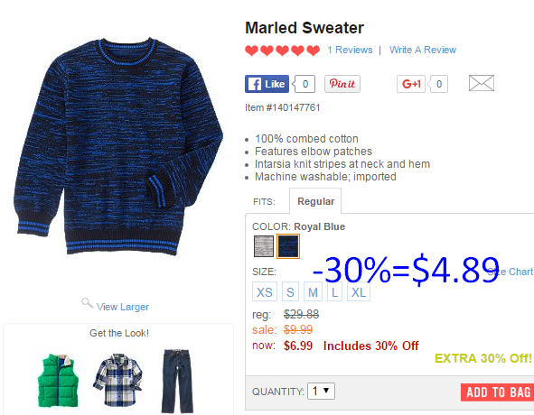The height and width of the screenshot is (415, 534).
Task: Open the 1 Reviews link
Action: 350,50
